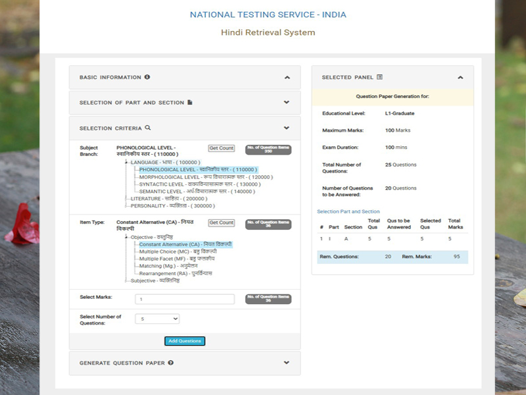Click the Hindi Retrieval System subtitle
Viewport: 526px width, 395px height.
click(268, 32)
